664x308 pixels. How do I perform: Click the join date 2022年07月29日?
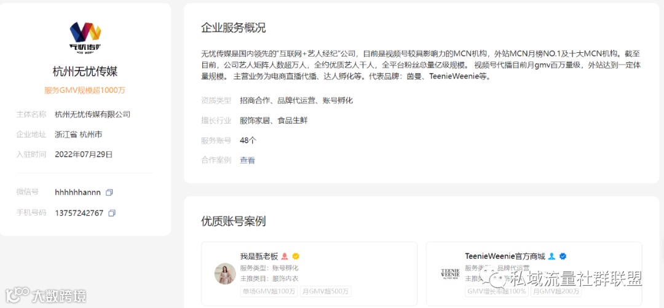[84, 154]
